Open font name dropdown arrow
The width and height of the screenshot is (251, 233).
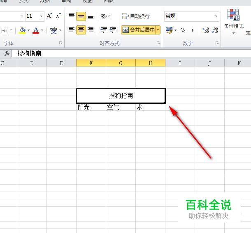(22, 16)
